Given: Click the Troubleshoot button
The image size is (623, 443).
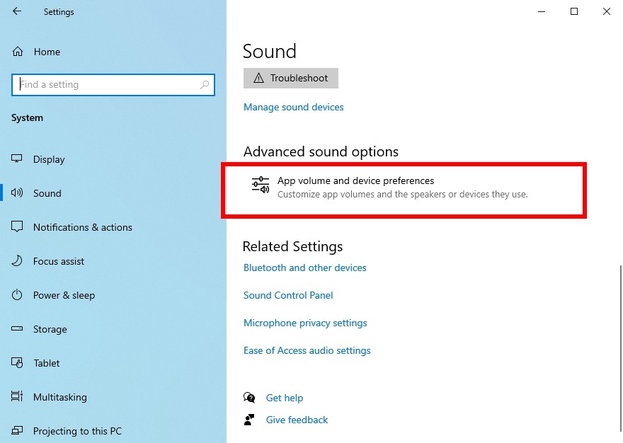Looking at the screenshot, I should (291, 78).
